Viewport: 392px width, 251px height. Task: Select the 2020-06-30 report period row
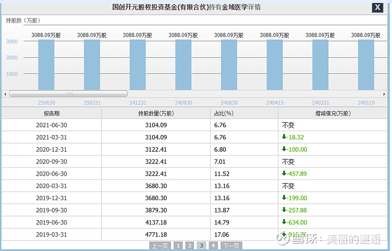(51, 174)
